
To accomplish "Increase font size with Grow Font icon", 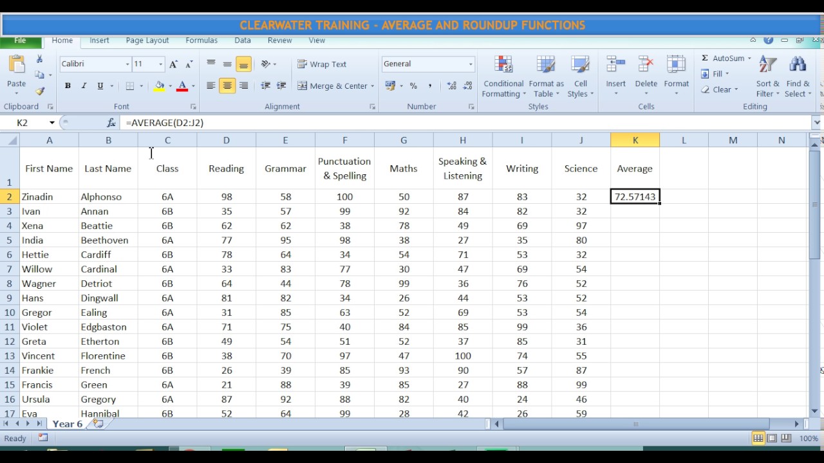I will click(173, 64).
